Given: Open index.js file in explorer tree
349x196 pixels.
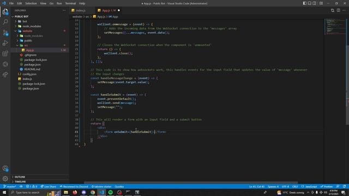Looking at the screenshot, I should pos(40,79).
